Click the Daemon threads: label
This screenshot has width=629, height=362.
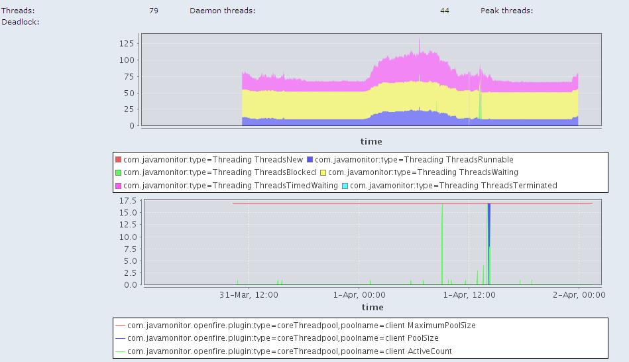[222, 11]
